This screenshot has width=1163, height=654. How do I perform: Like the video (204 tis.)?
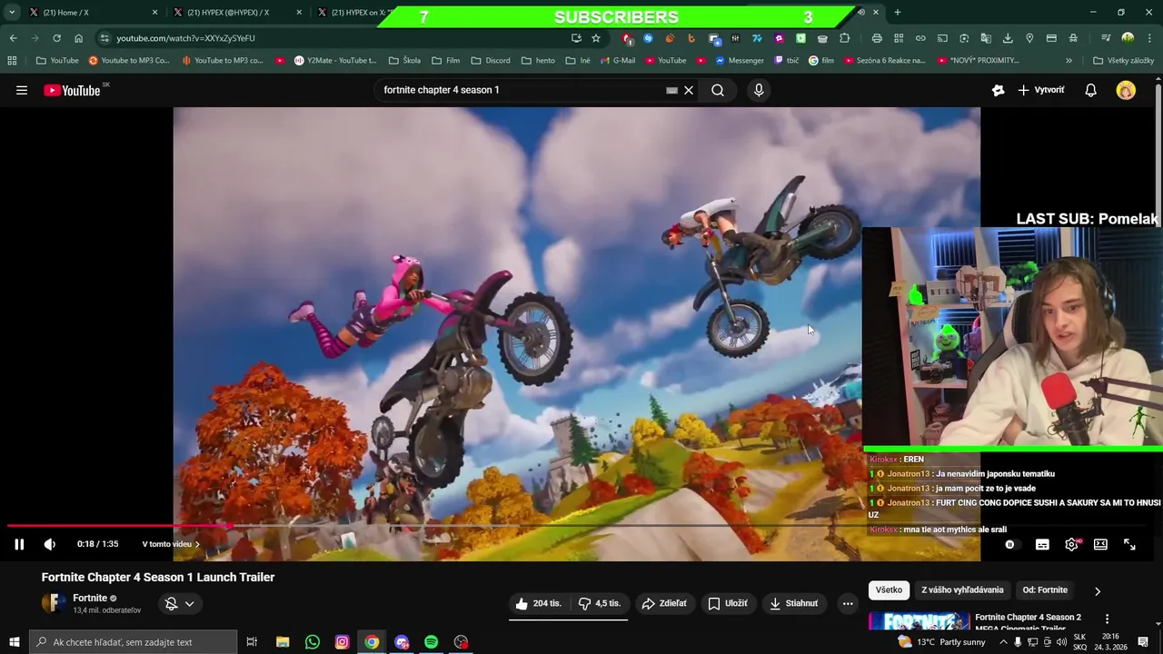pos(539,603)
